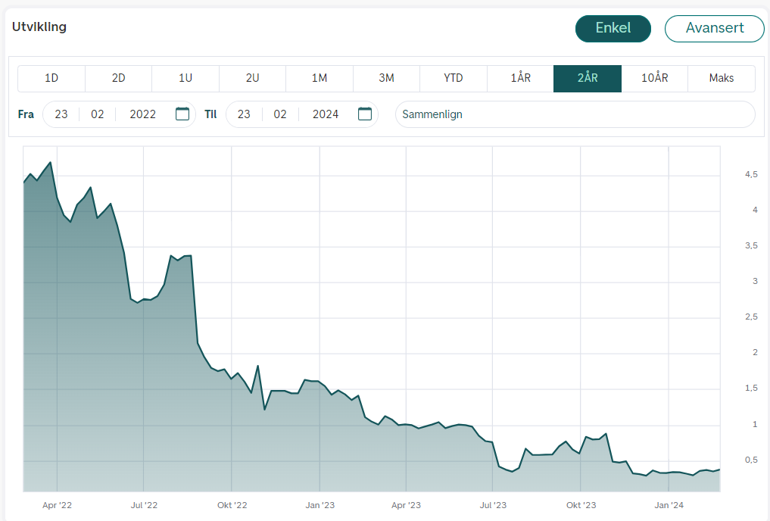770x521 pixels.
Task: Choose the 1U period tab
Action: [x=185, y=79]
